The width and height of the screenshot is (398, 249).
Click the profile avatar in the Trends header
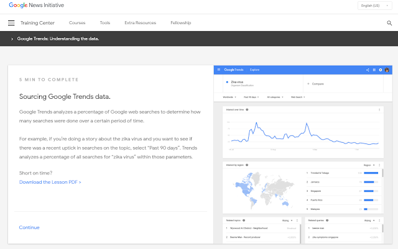[387, 70]
